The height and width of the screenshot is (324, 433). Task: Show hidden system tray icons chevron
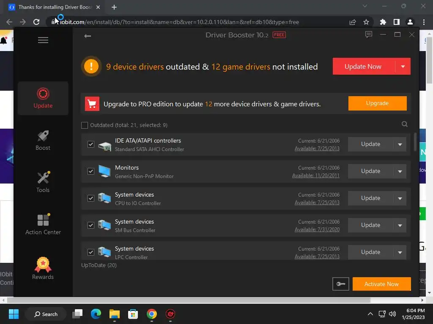pyautogui.click(x=370, y=314)
